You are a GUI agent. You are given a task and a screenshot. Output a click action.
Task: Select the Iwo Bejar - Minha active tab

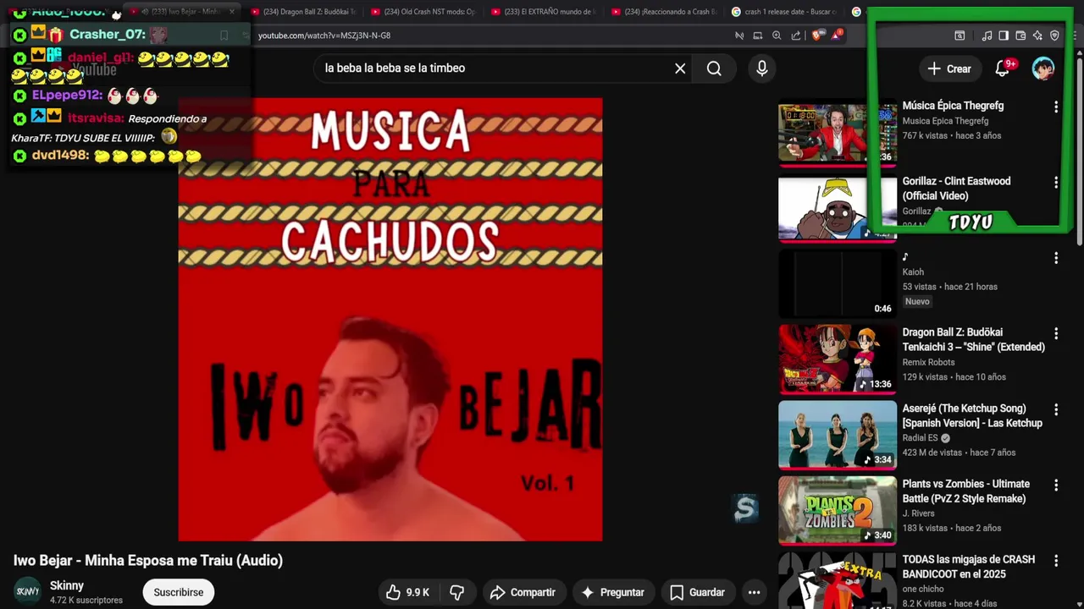click(180, 12)
